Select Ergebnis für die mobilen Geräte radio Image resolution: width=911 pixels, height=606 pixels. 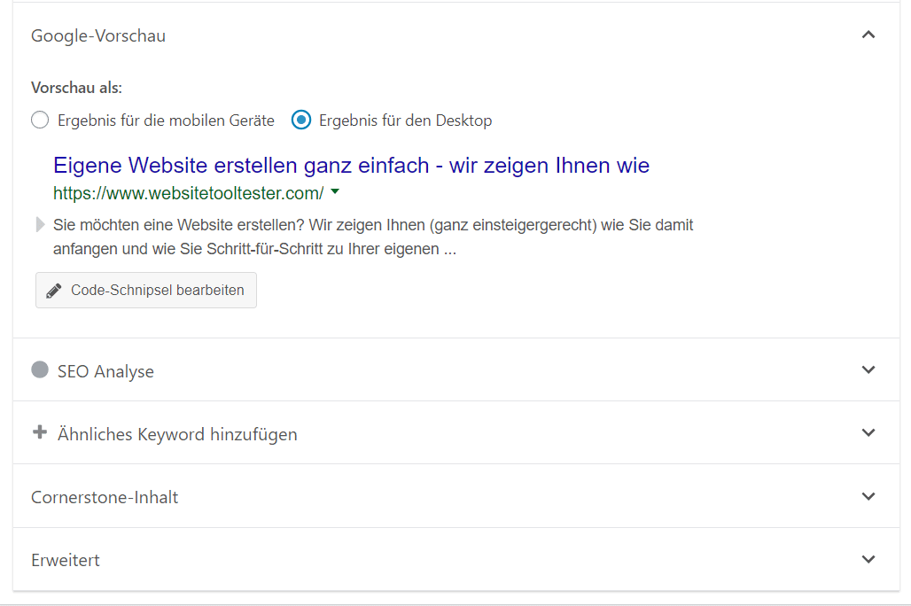[40, 120]
